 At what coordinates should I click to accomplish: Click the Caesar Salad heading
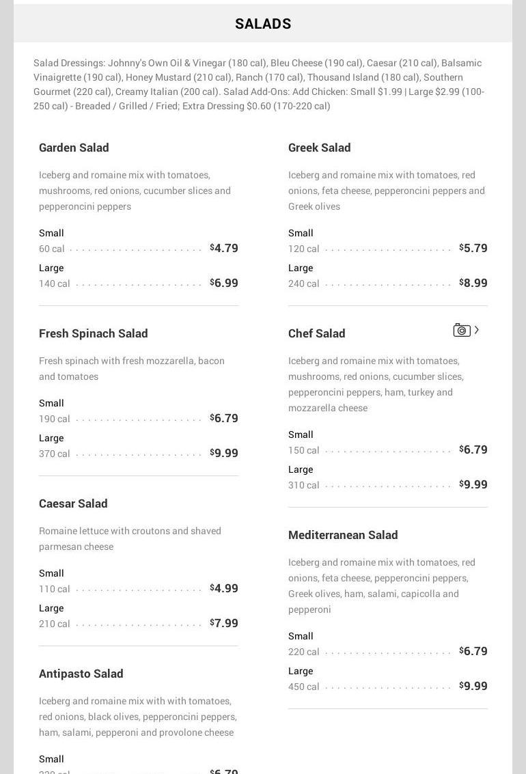[73, 503]
